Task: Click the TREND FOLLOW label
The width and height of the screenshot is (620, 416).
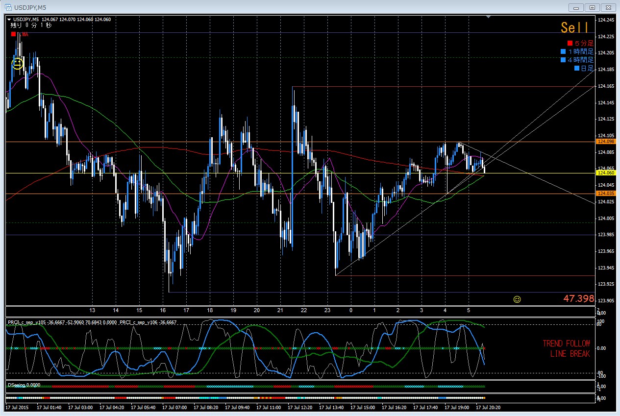Action: 566,343
